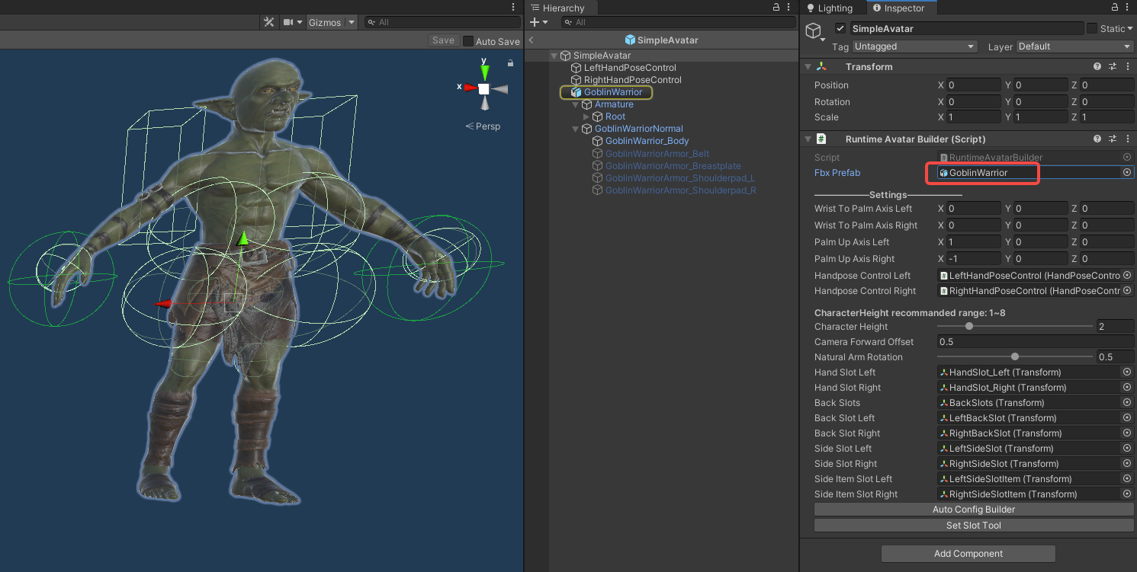Click the green Y axis gizmo cone
1137x572 pixels.
point(484,72)
